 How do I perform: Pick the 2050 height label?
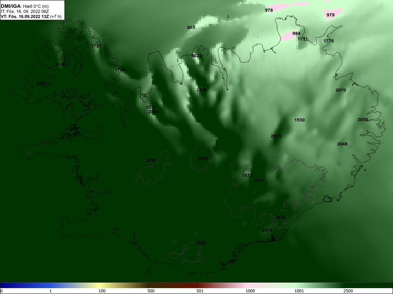coord(362,120)
